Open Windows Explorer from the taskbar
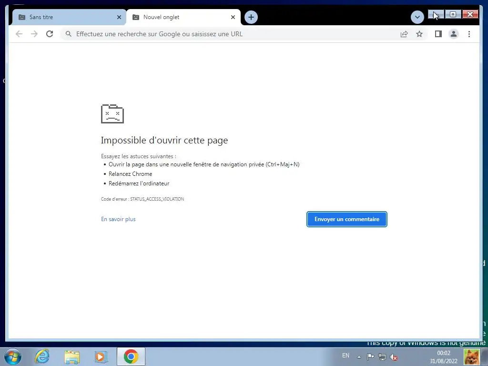Viewport: 488px width, 366px height. [x=72, y=356]
